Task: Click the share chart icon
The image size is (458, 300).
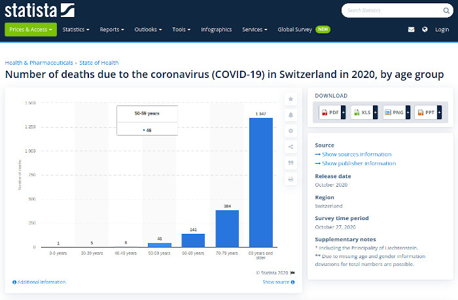Action: 291,147
